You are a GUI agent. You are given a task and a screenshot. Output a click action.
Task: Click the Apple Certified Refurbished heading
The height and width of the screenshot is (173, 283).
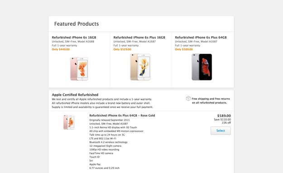click(x=75, y=95)
